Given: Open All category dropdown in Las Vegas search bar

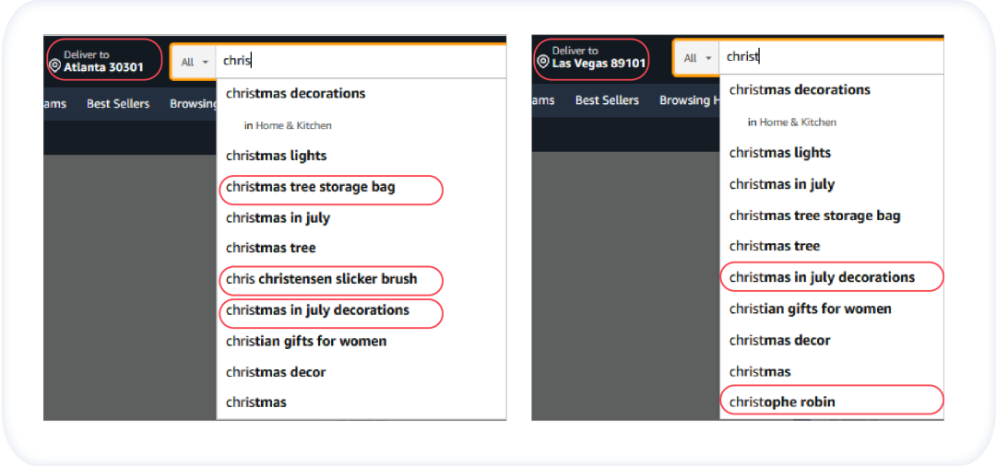Looking at the screenshot, I should pyautogui.click(x=697, y=58).
